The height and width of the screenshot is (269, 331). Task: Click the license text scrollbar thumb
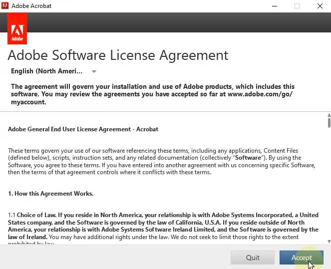click(329, 121)
